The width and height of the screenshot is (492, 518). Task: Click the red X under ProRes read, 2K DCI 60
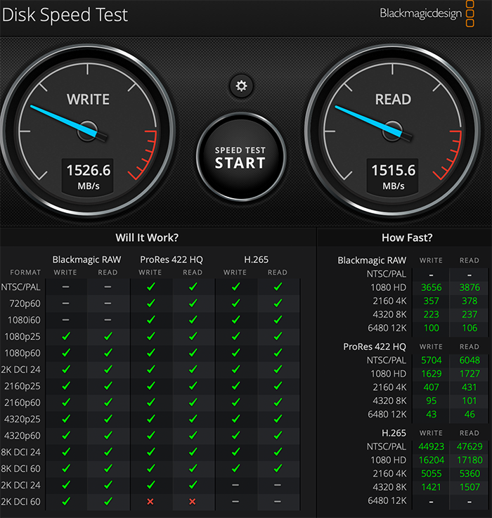[193, 501]
